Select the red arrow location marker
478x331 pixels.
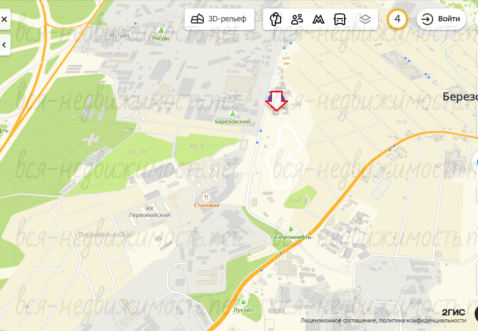[x=276, y=101]
